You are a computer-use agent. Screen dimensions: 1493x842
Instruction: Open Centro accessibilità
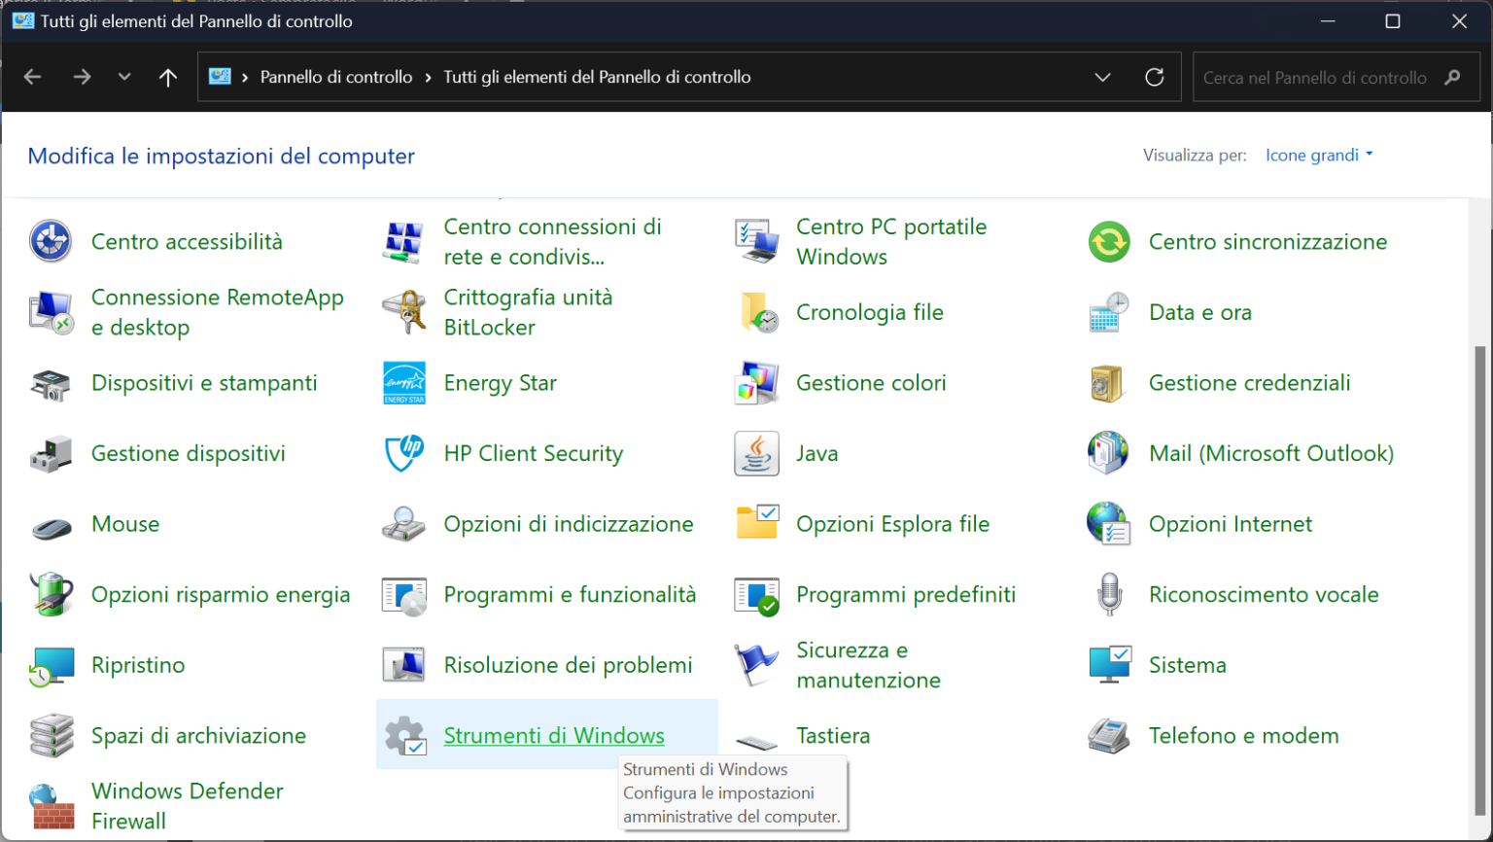coord(187,241)
